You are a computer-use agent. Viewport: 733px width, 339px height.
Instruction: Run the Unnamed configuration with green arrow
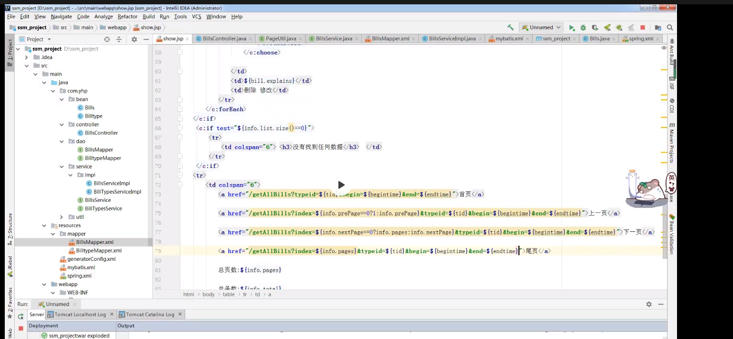(x=572, y=28)
